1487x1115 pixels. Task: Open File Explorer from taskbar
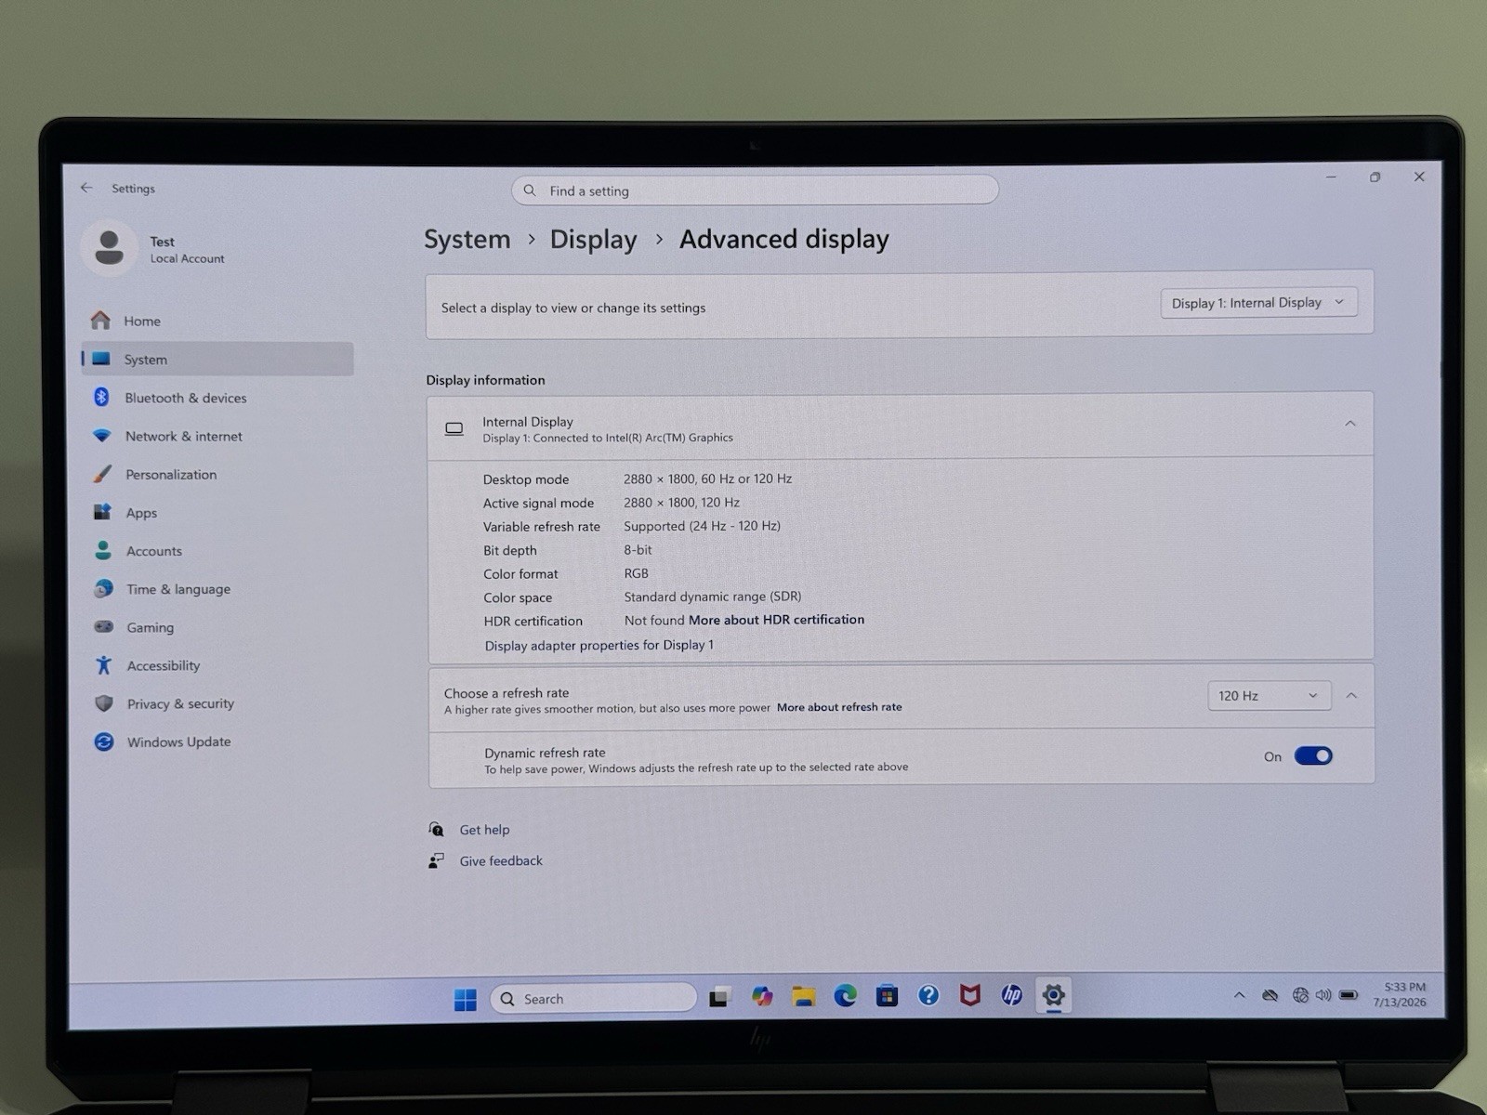[x=804, y=997]
